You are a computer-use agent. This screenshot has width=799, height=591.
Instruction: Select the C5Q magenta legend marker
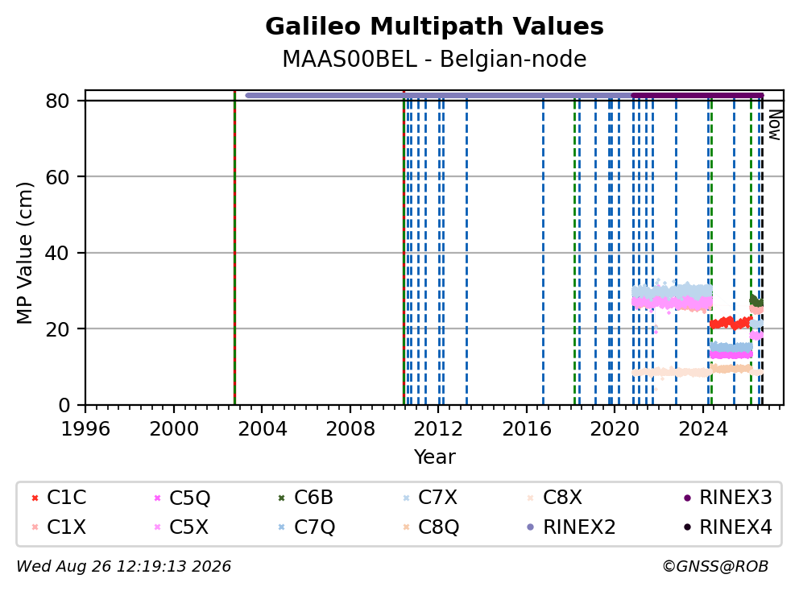[x=157, y=498]
